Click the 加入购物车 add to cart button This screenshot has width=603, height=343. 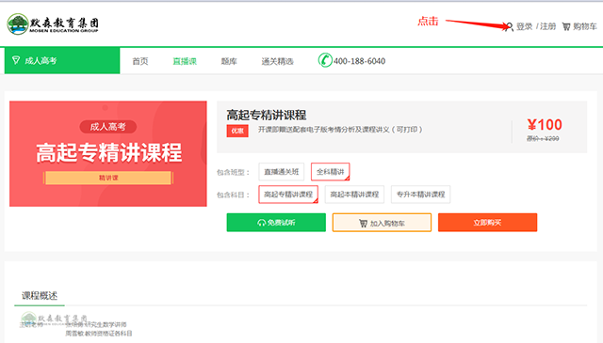[x=382, y=223]
